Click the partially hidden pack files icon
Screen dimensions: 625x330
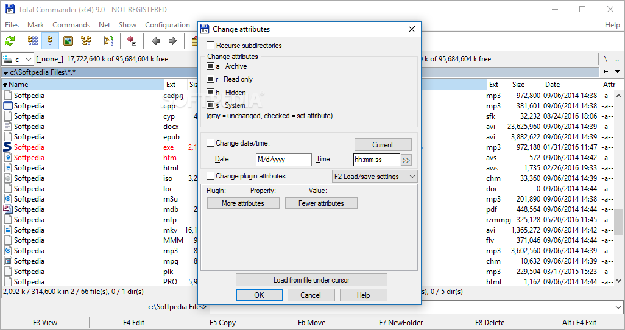(x=194, y=41)
